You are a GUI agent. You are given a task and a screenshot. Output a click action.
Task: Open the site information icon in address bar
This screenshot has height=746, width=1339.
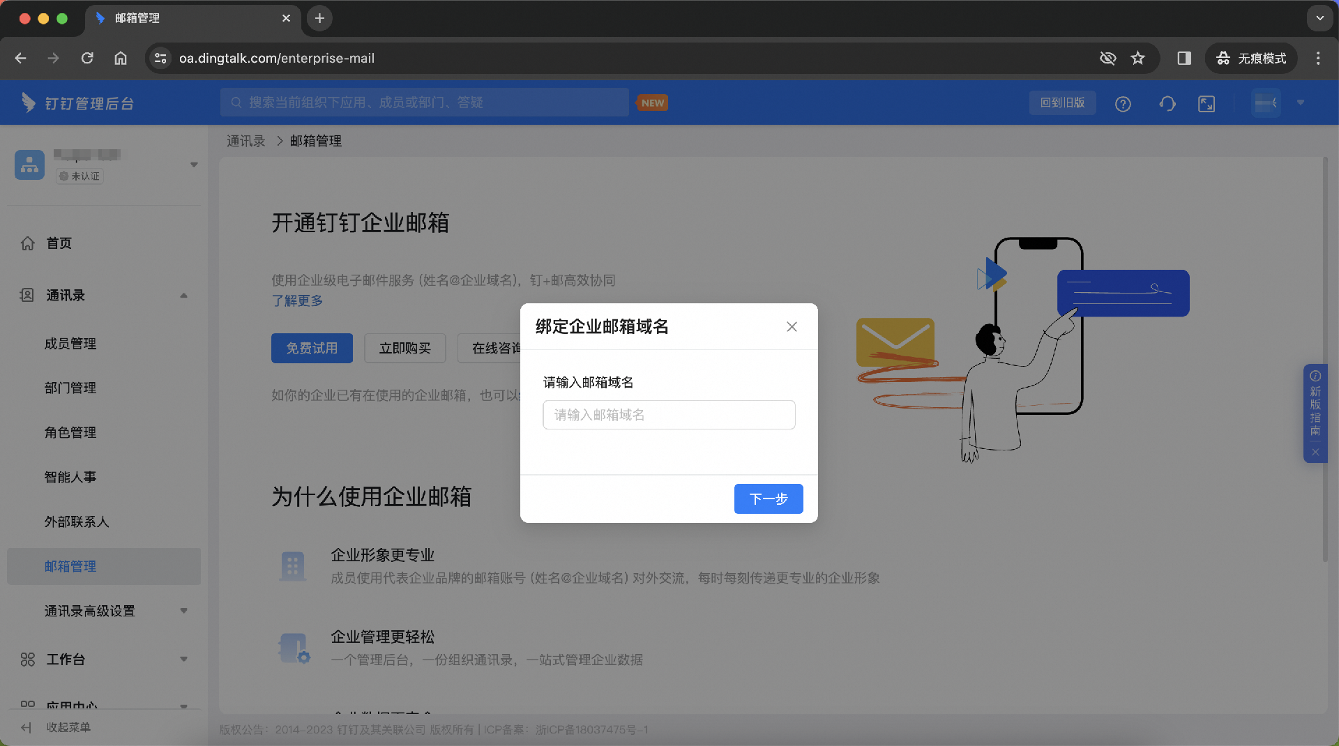[160, 58]
